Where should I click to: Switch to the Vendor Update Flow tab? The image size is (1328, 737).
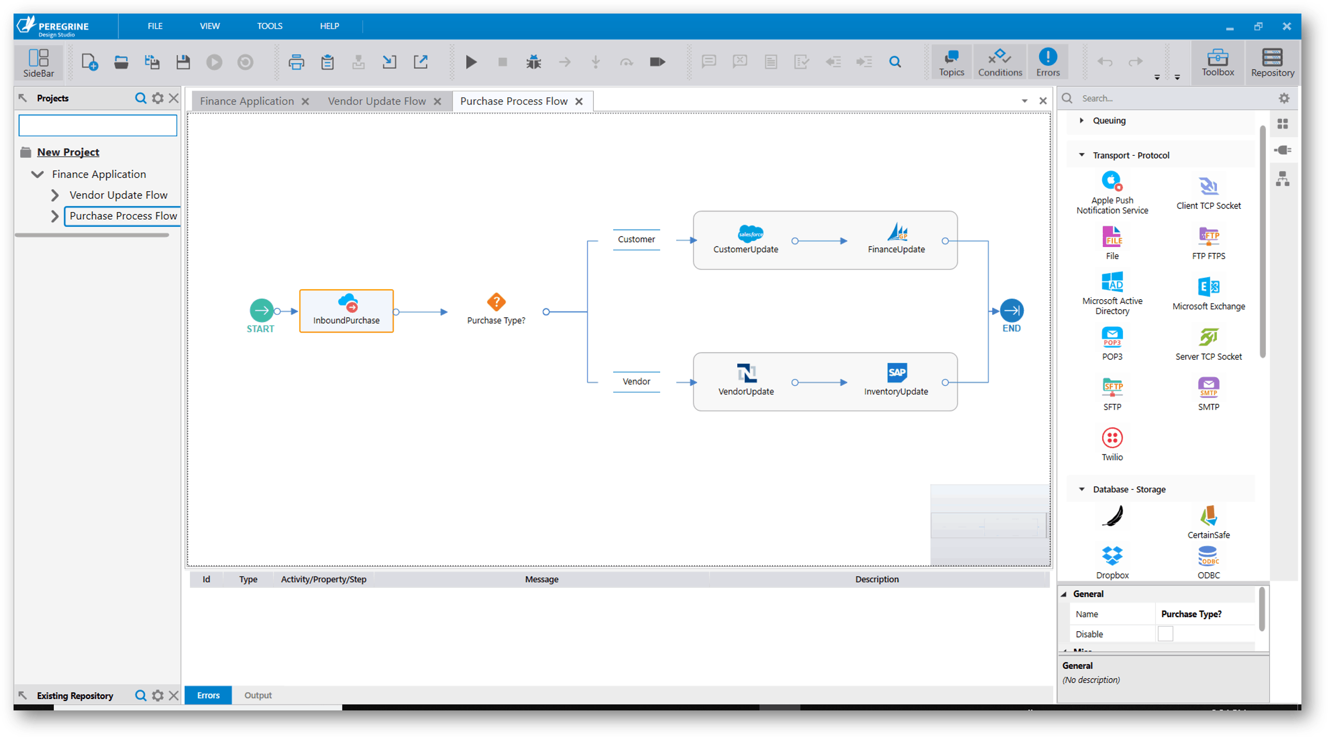point(377,101)
